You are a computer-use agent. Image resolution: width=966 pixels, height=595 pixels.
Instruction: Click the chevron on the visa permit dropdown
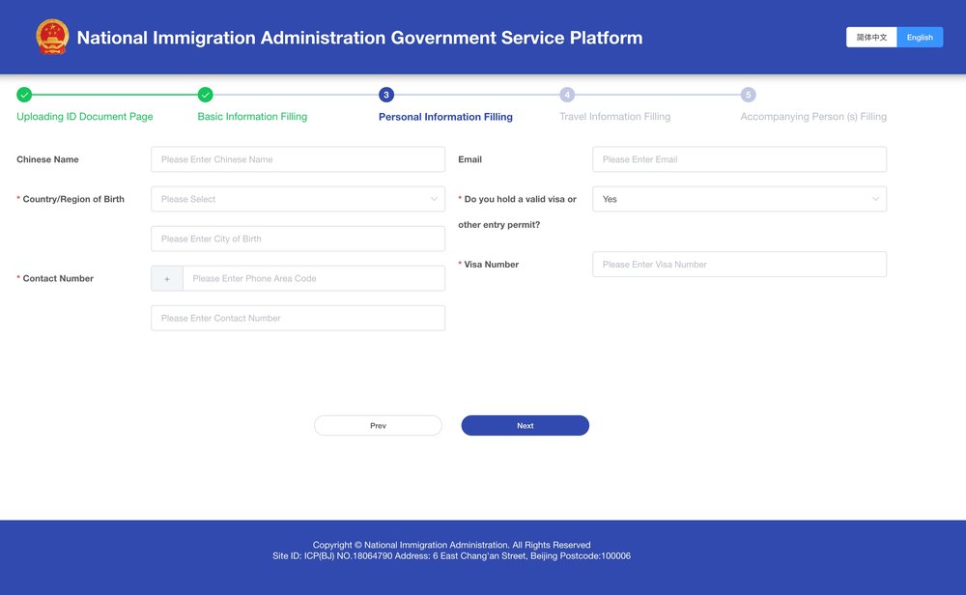[x=875, y=198]
